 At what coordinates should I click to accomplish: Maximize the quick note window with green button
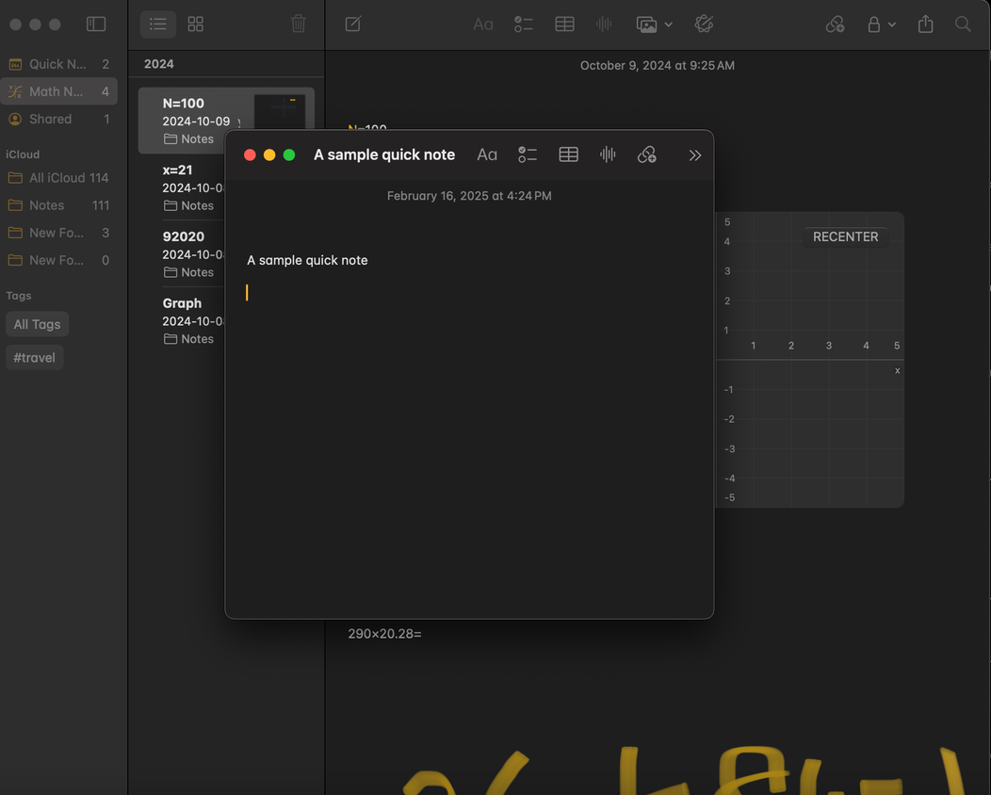pyautogui.click(x=289, y=154)
